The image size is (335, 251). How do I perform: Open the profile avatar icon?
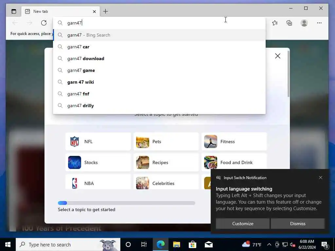click(304, 23)
